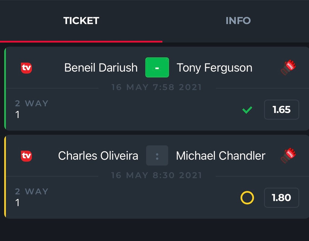Click 2 WAY label in second bet

32,191
